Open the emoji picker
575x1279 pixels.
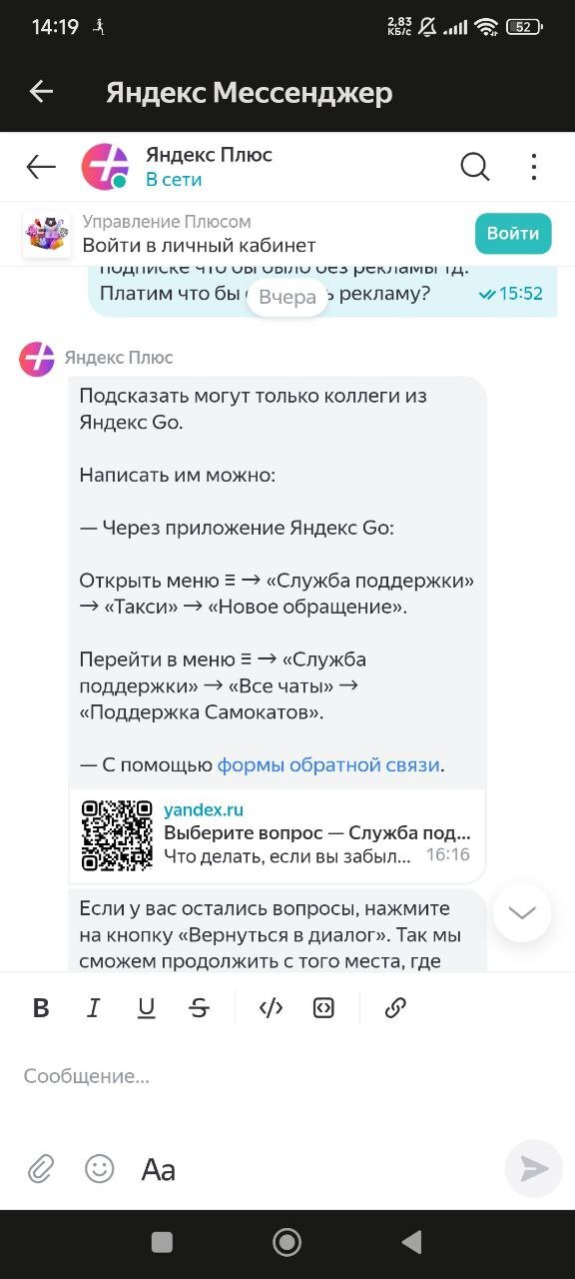(x=99, y=1169)
